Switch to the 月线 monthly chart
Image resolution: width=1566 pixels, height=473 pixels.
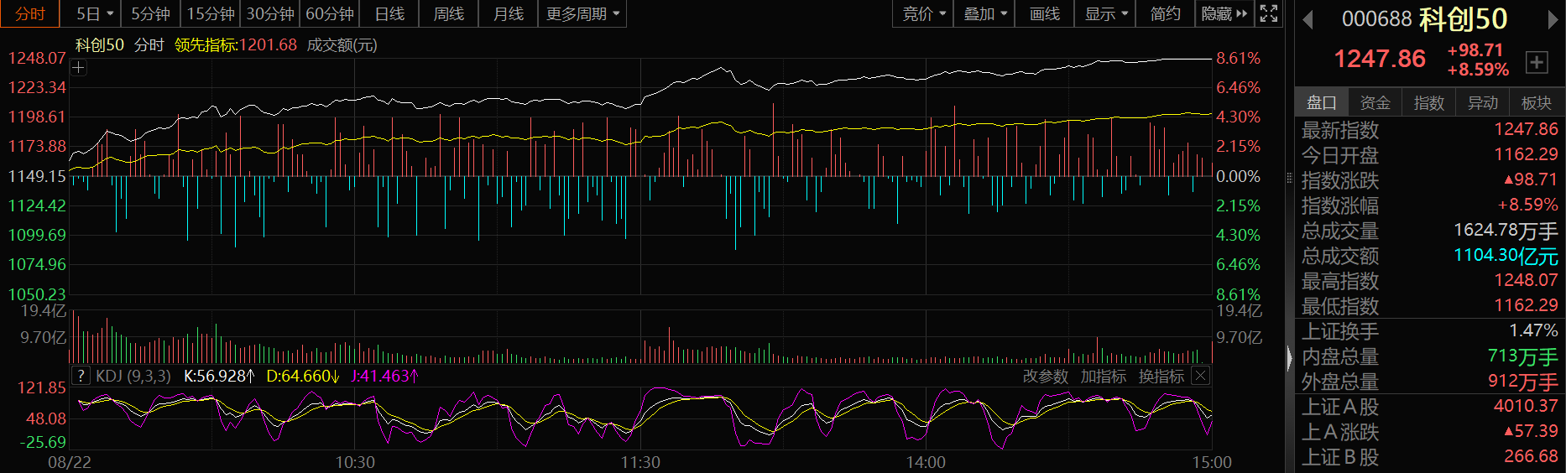click(509, 13)
